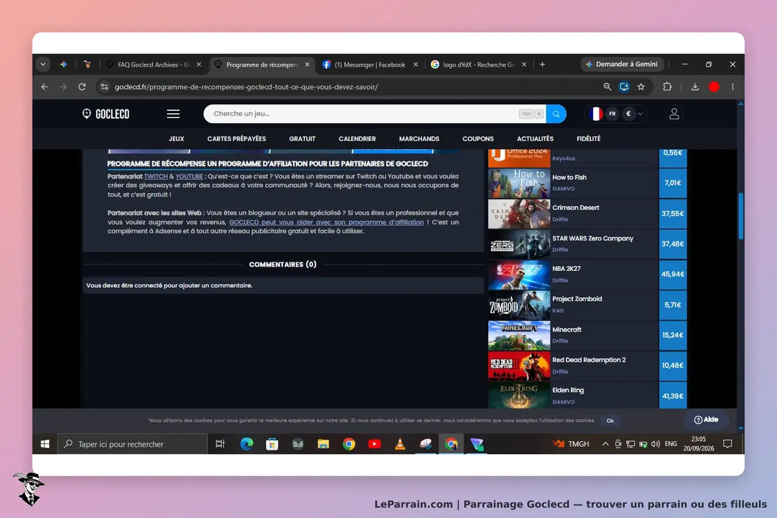Screen dimensions: 777x518
Task: Open the MARCHANDS menu item
Action: [419, 139]
